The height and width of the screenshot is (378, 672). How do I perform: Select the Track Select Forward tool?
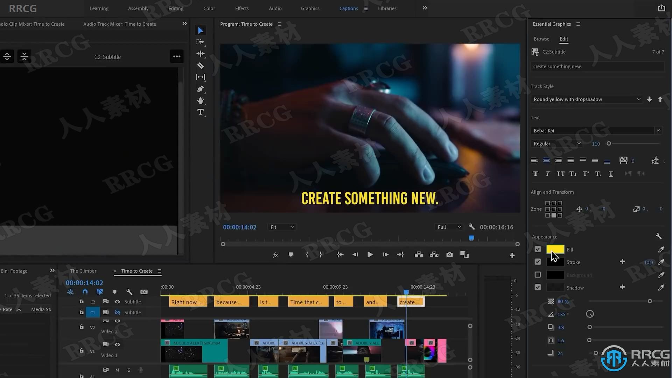click(201, 42)
